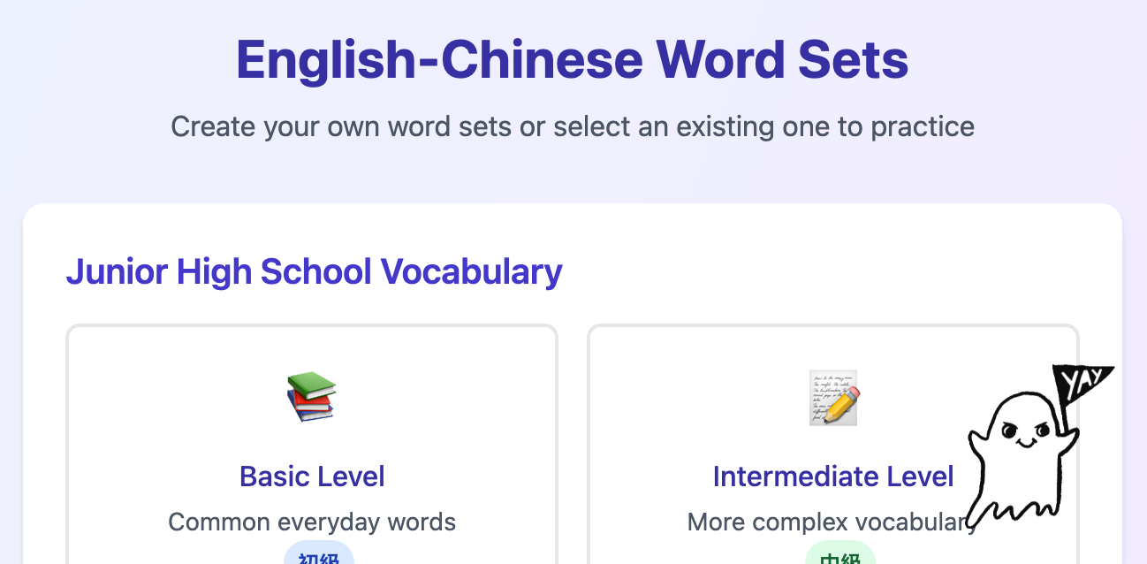The image size is (1147, 564).
Task: Click the memo and pencil icon
Action: click(833, 397)
